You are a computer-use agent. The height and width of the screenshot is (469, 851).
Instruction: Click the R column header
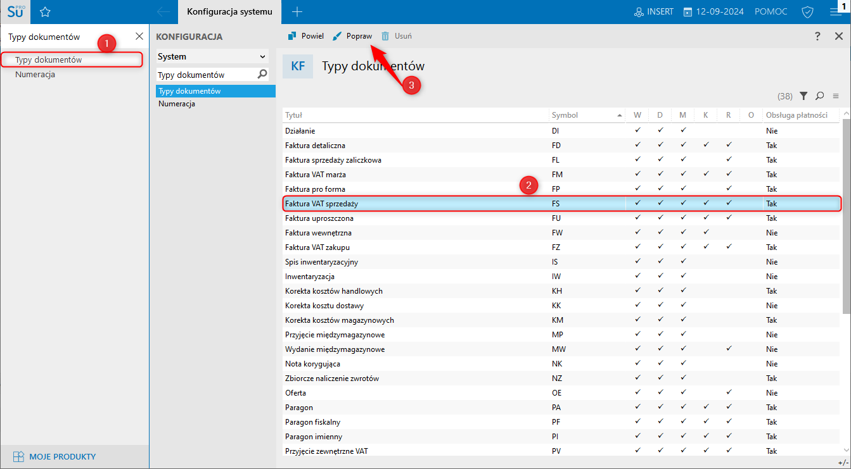point(728,115)
